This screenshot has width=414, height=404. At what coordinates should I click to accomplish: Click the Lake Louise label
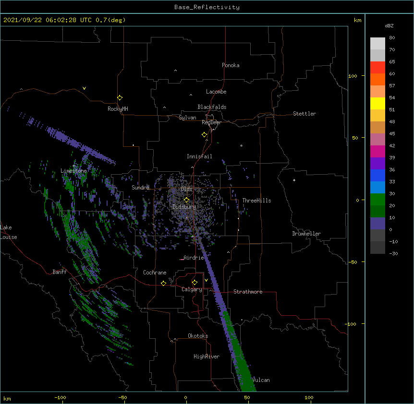coord(9,232)
